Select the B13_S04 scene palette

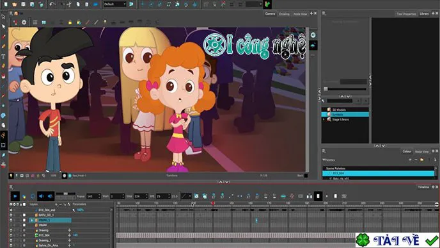click(x=378, y=173)
